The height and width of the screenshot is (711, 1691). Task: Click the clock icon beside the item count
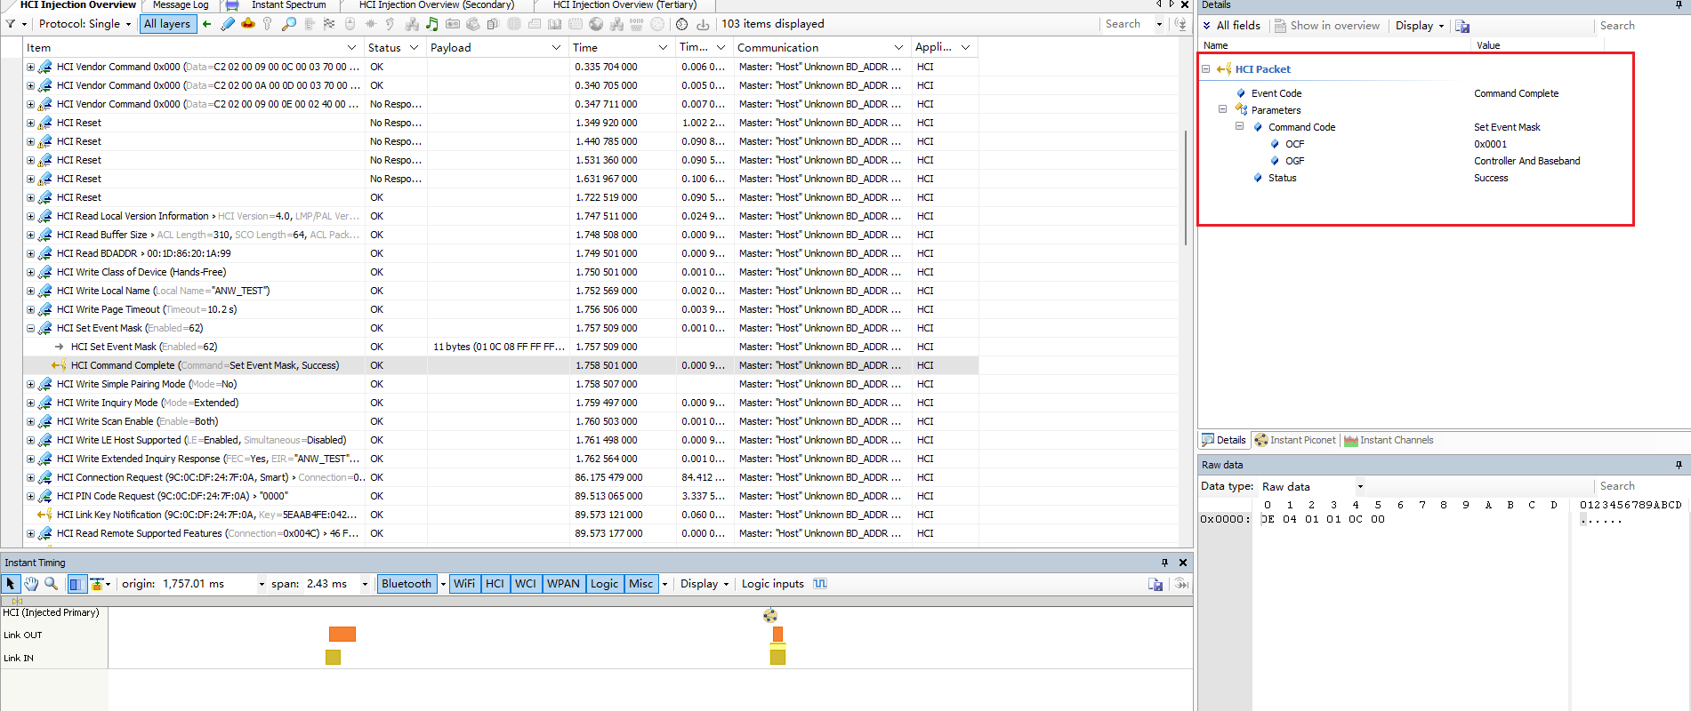(x=681, y=24)
